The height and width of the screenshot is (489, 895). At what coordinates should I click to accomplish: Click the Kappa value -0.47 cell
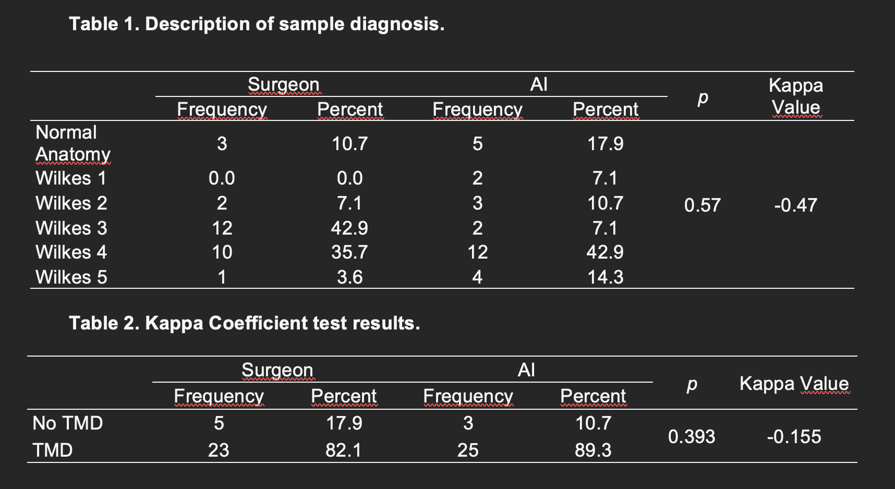(x=795, y=205)
